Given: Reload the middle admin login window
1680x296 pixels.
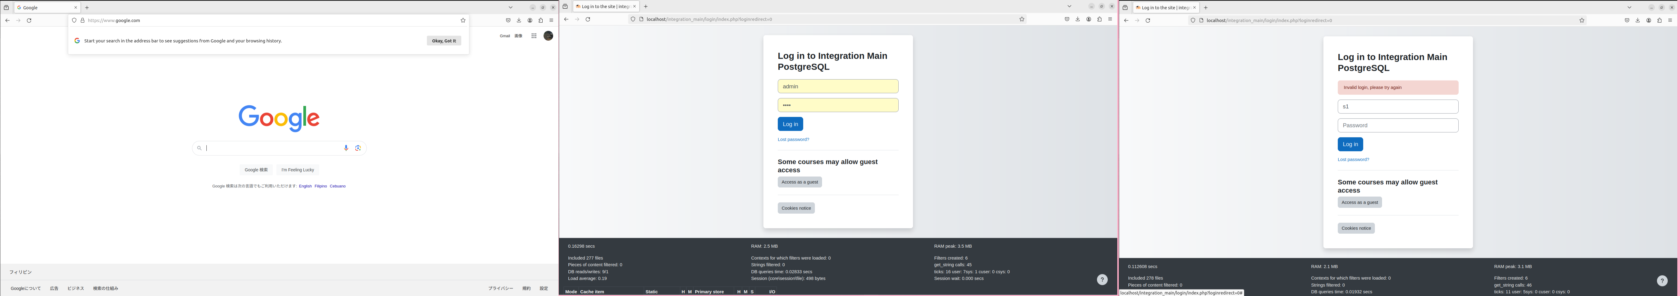Looking at the screenshot, I should pos(588,19).
